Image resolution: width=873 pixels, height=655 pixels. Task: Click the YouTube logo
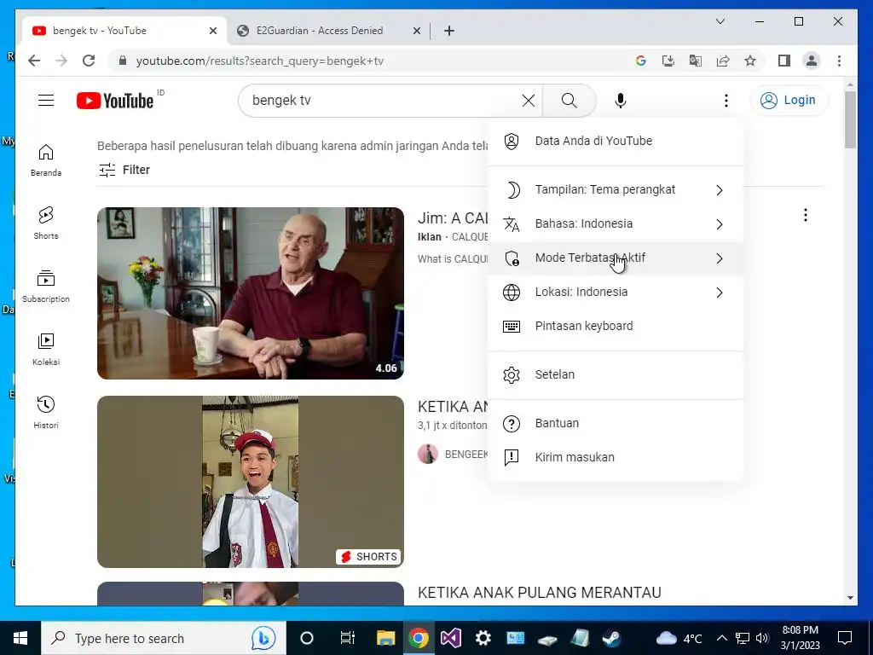(x=115, y=101)
